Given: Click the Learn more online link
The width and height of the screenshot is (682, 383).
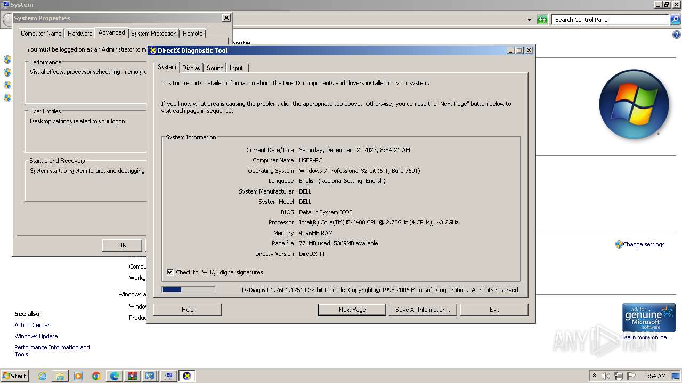Looking at the screenshot, I should [x=647, y=337].
